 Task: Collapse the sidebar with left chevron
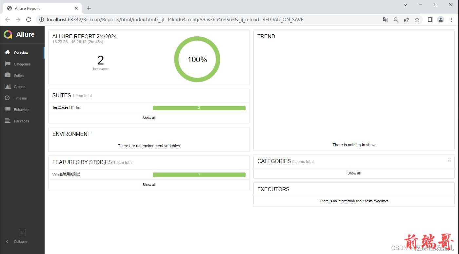(7, 242)
